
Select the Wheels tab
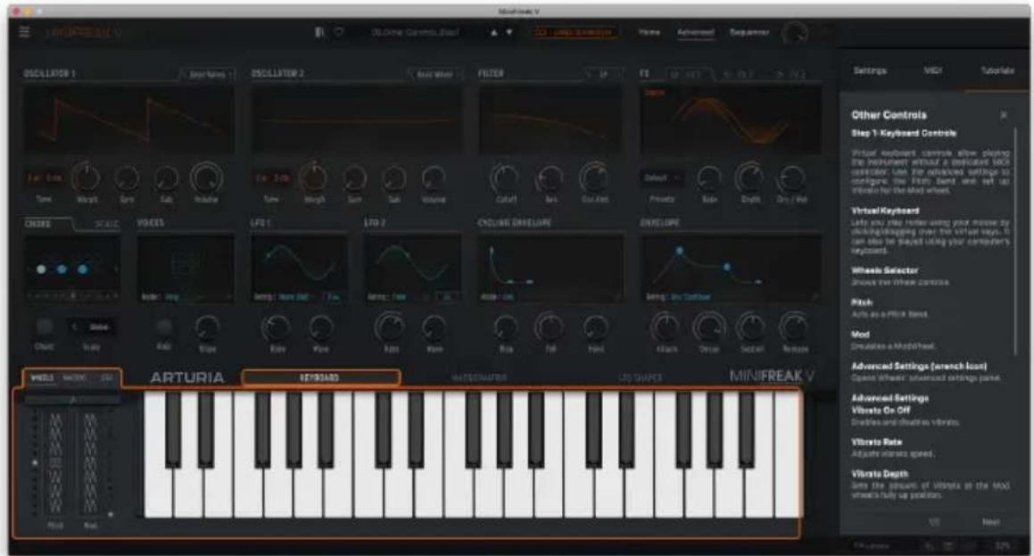coord(42,378)
